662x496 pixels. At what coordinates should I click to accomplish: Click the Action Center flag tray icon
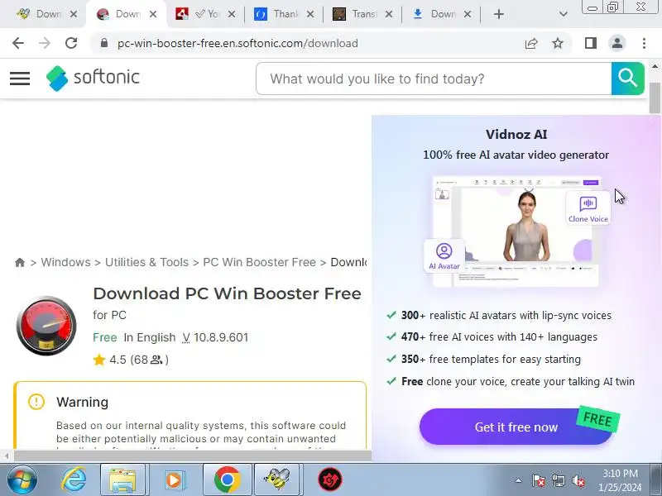[x=538, y=480]
